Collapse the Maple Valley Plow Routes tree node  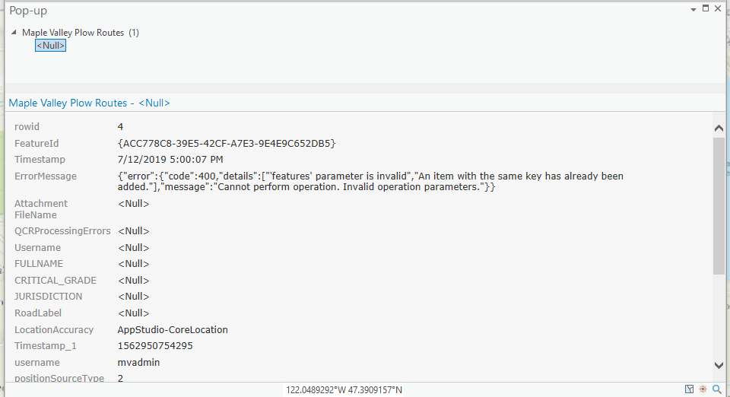[14, 33]
